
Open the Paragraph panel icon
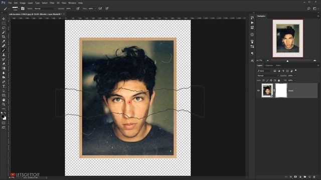pos(252,53)
